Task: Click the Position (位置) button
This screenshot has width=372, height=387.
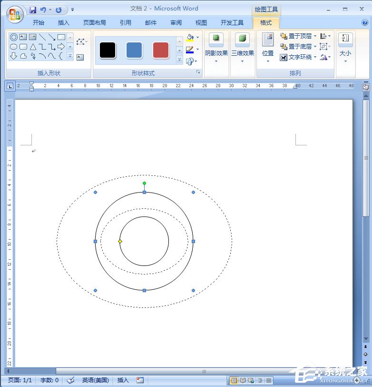Action: 268,48
